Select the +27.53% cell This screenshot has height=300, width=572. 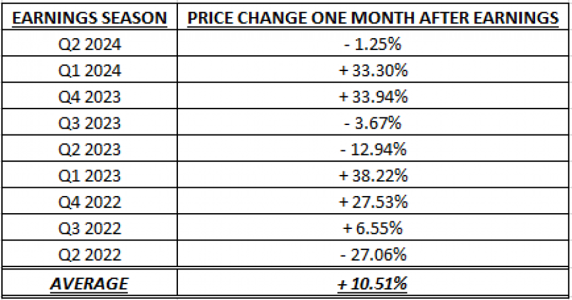point(373,202)
